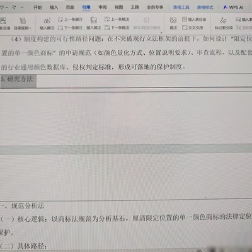
Task: Open the footnote settings dialog launcher
Action: coord(161,33)
